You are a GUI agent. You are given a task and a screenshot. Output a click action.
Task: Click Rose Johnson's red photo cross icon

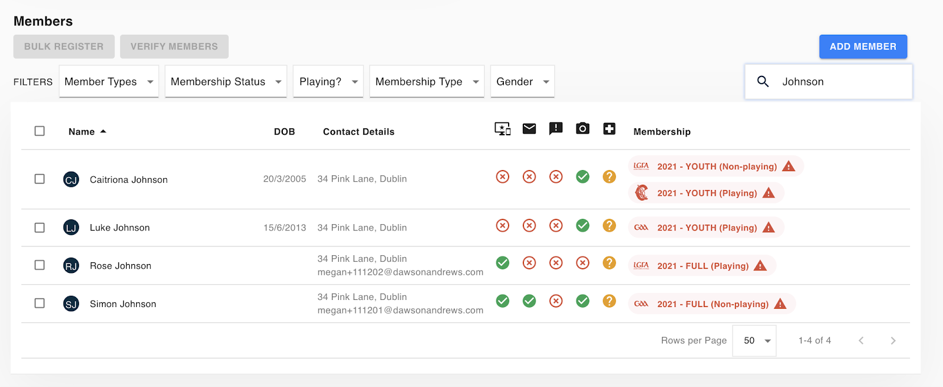583,263
